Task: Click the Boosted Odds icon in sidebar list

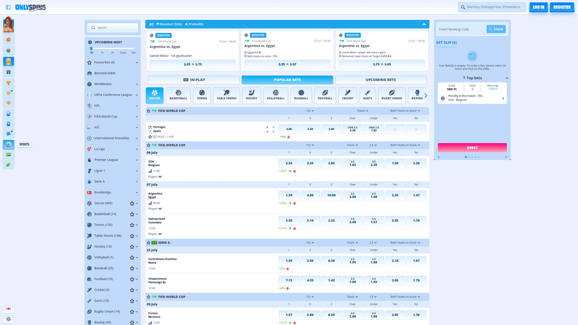Action: [90, 73]
